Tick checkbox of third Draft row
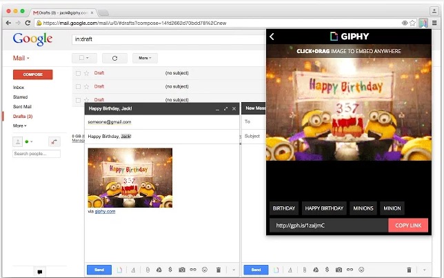This screenshot has height=278, width=444. 78,100
